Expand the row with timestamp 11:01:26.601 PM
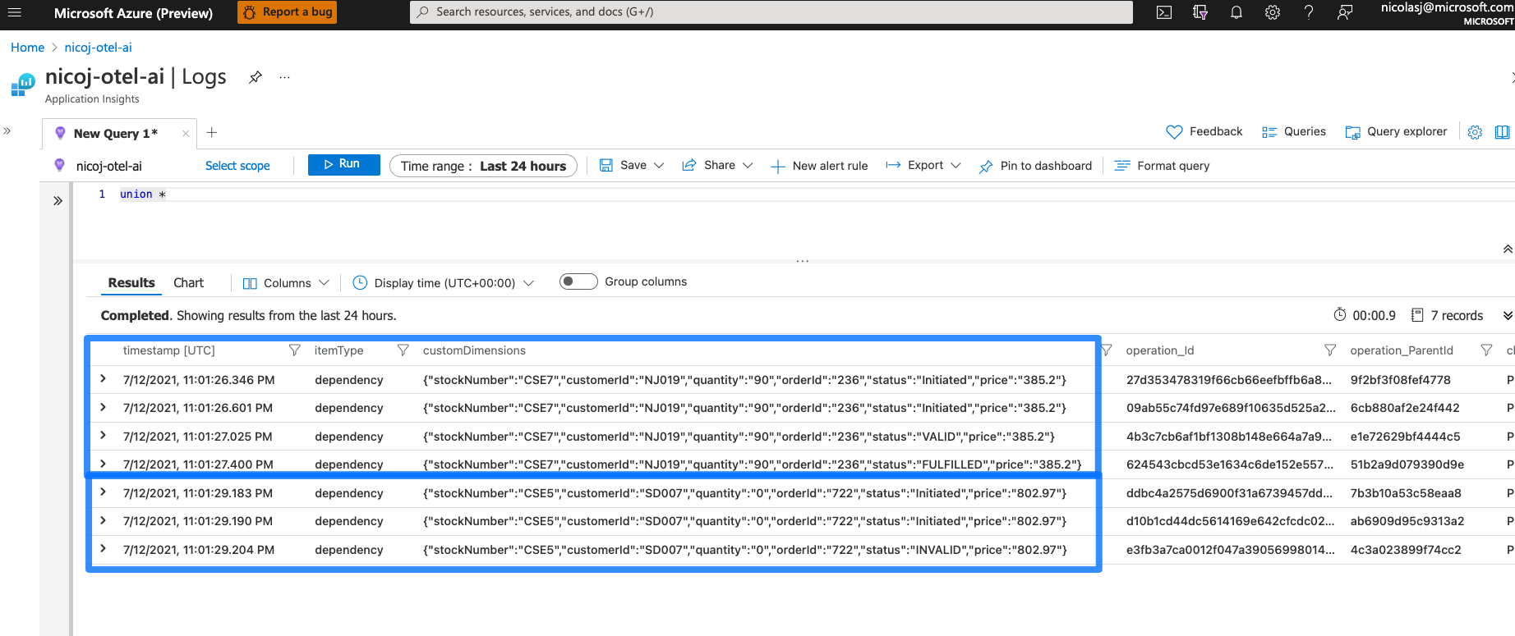This screenshot has width=1515, height=636. (103, 407)
